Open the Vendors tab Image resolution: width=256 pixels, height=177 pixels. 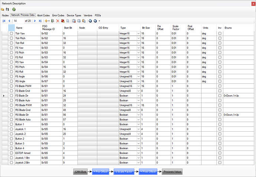88,15
